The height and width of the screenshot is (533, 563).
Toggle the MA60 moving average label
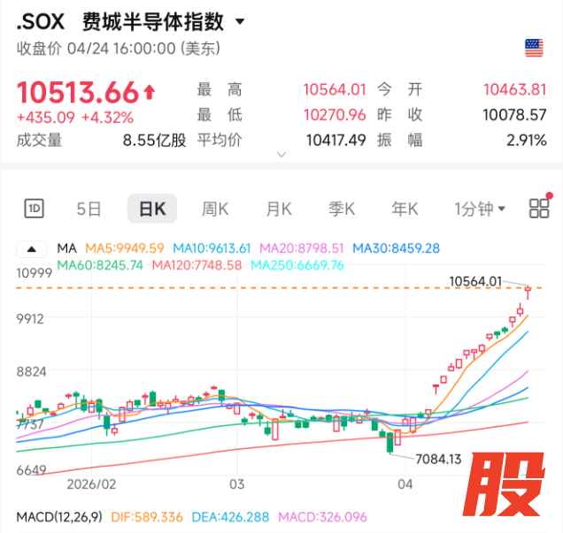100,265
